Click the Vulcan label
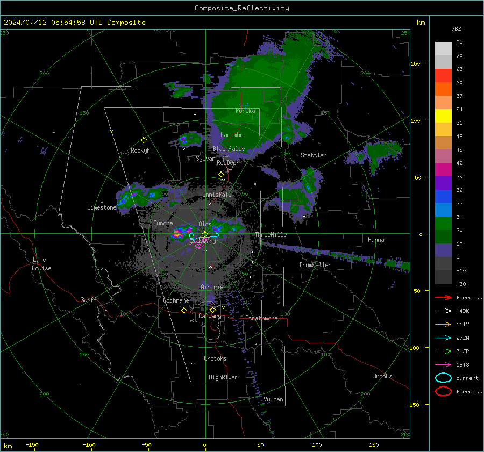The image size is (484, 452). pyautogui.click(x=274, y=399)
